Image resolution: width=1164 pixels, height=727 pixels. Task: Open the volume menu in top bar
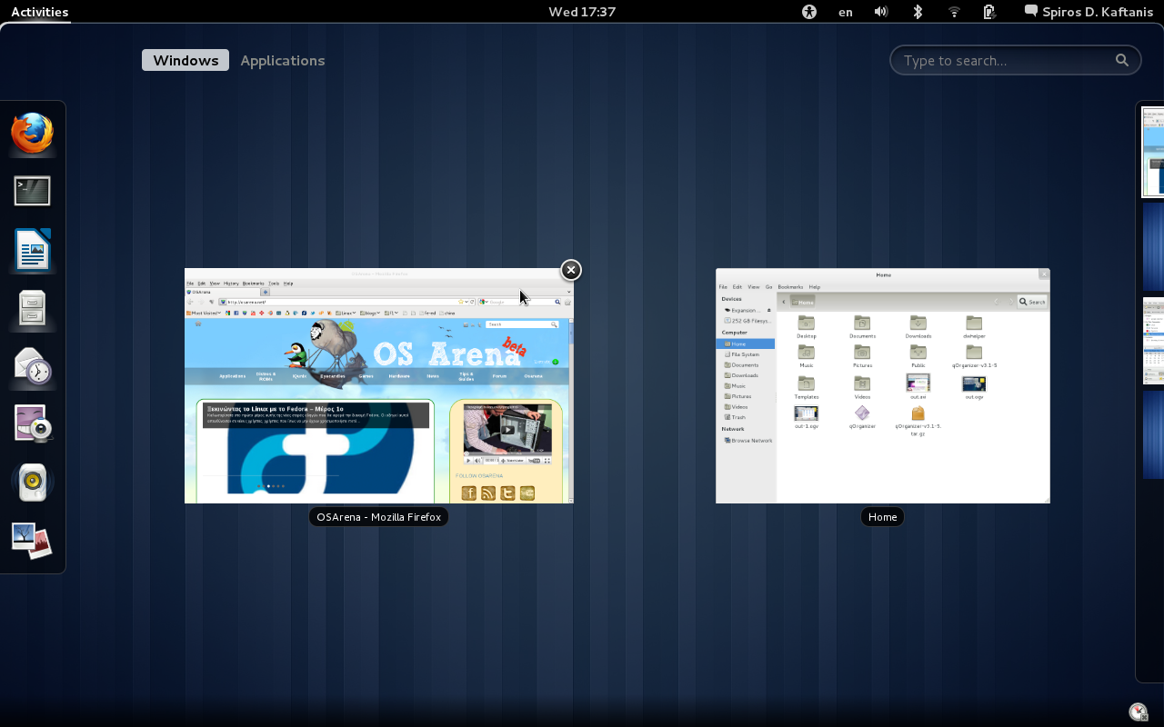tap(880, 12)
